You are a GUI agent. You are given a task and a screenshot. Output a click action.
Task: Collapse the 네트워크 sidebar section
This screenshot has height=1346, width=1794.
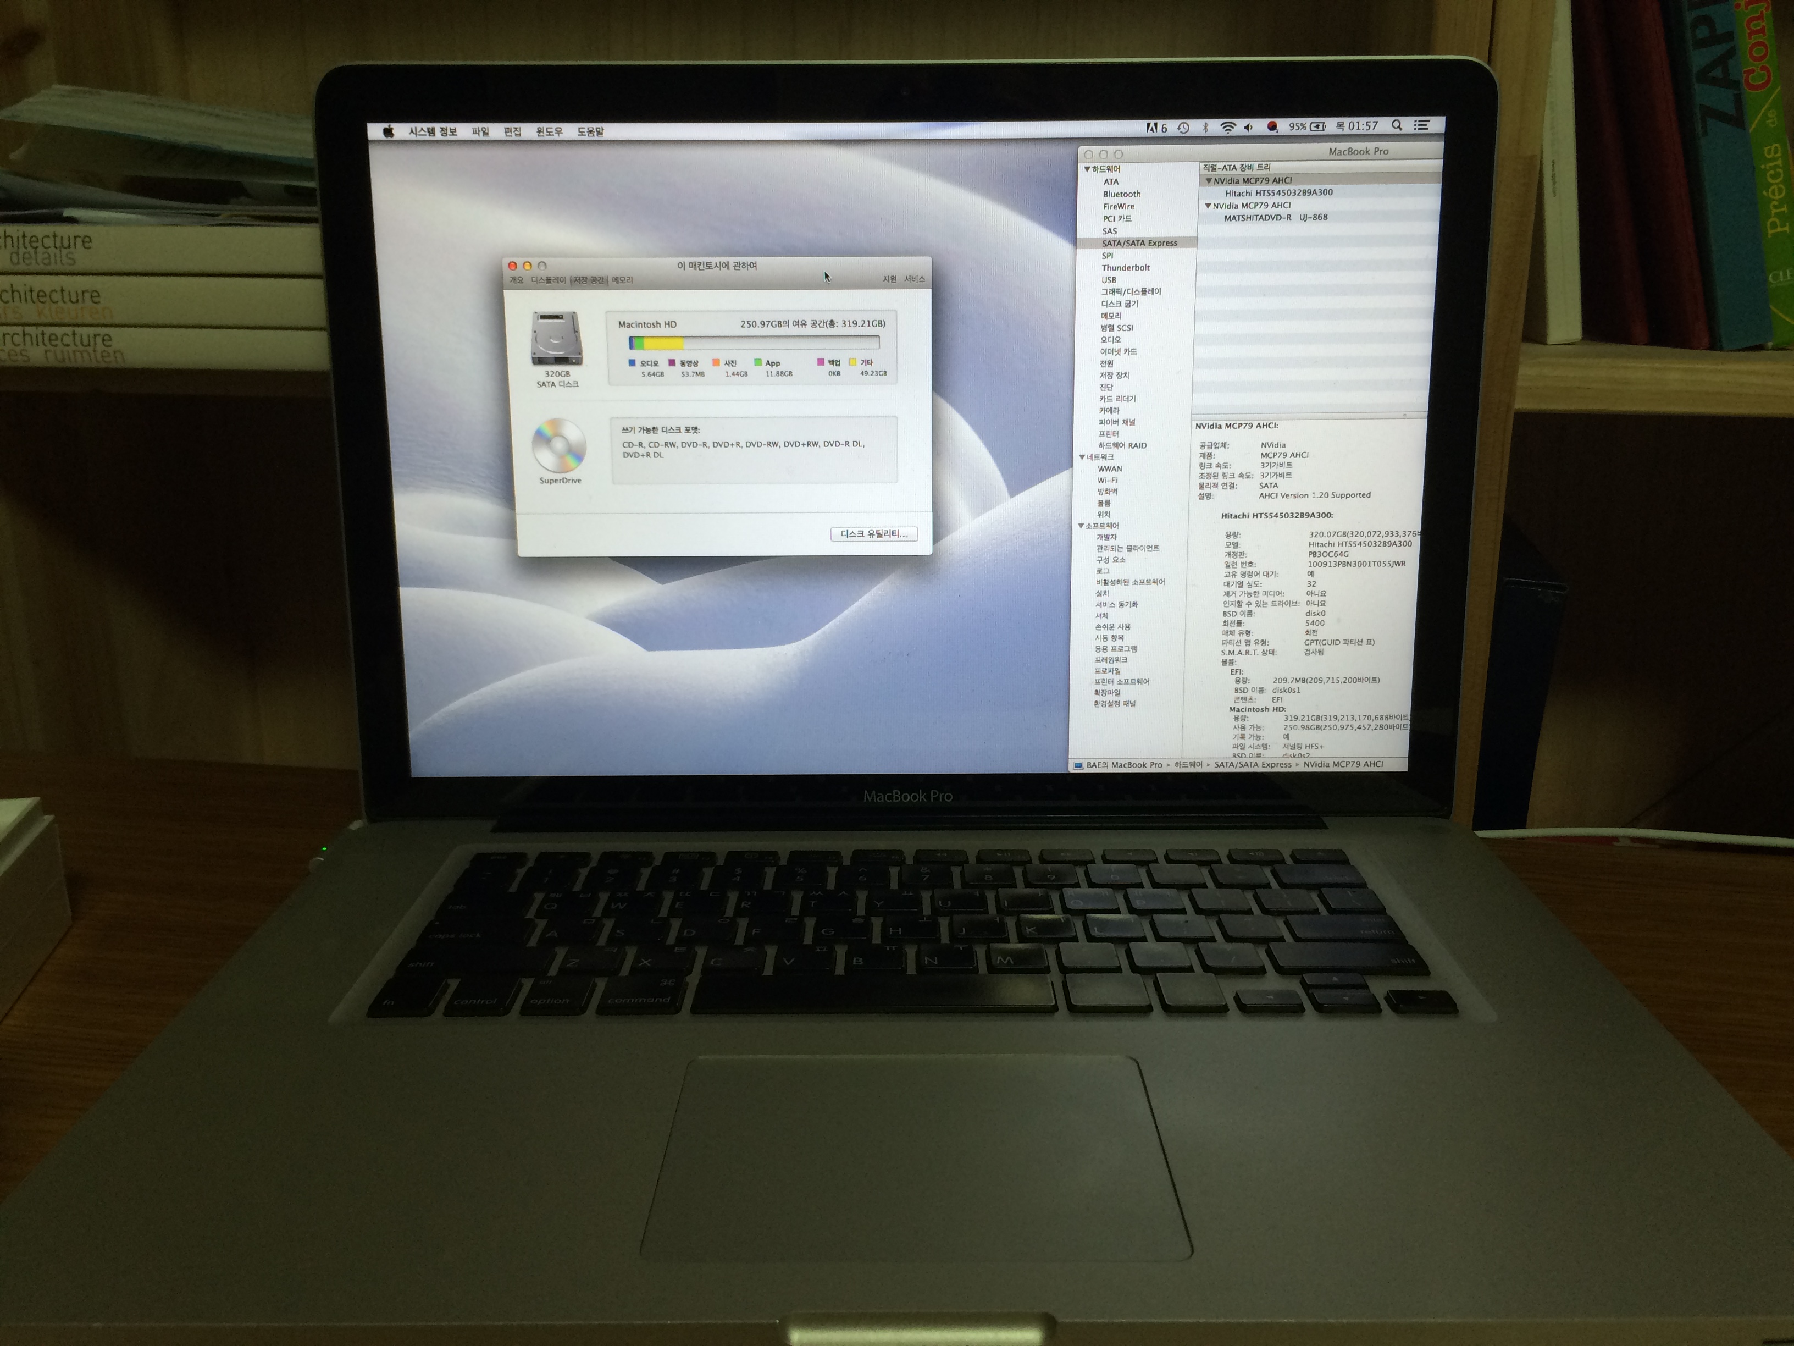1082,457
